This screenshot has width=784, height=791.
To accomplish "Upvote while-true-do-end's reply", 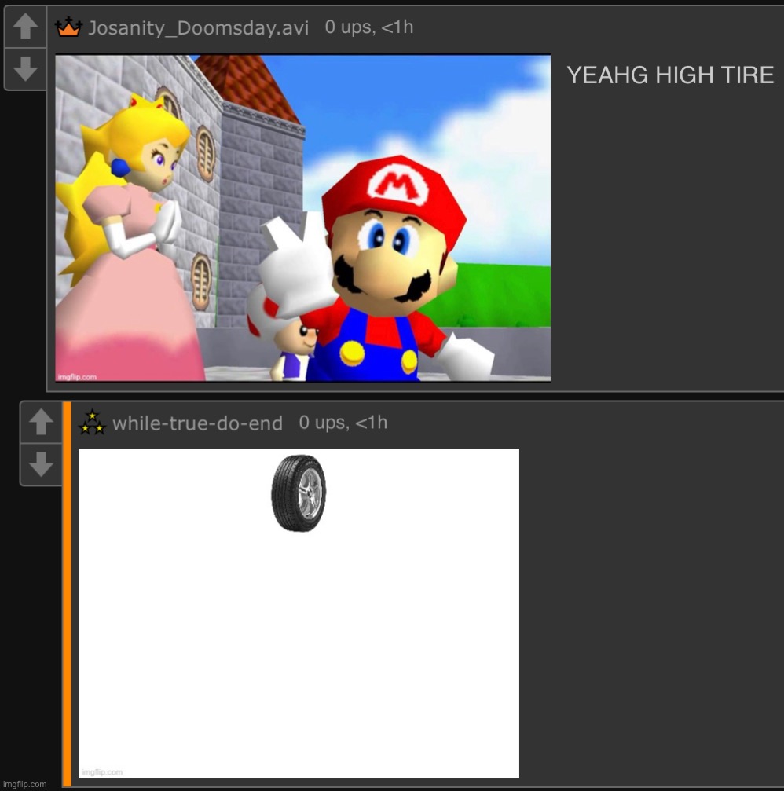I will (x=41, y=422).
